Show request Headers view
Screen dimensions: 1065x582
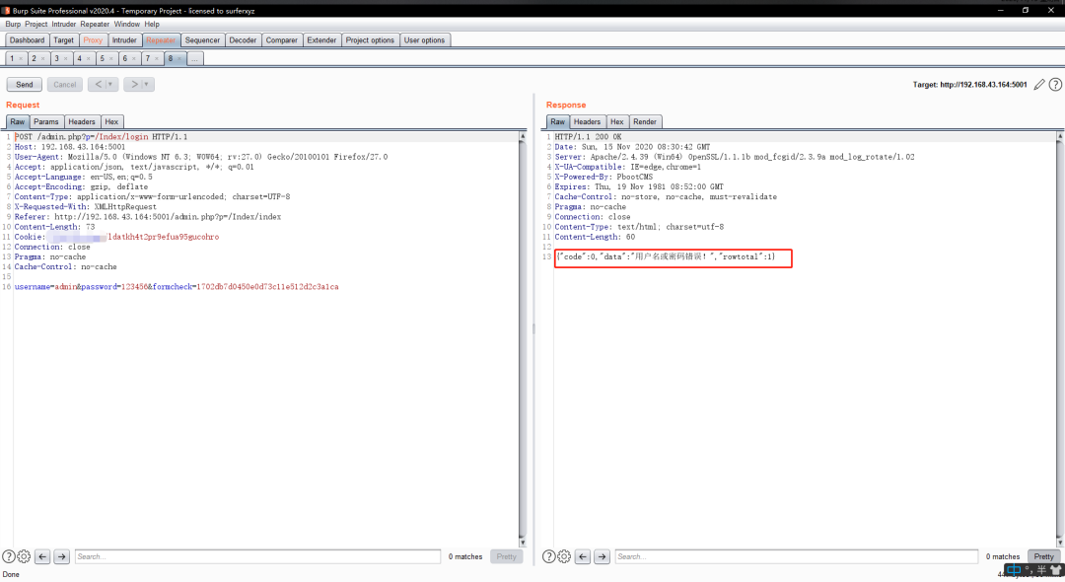82,121
